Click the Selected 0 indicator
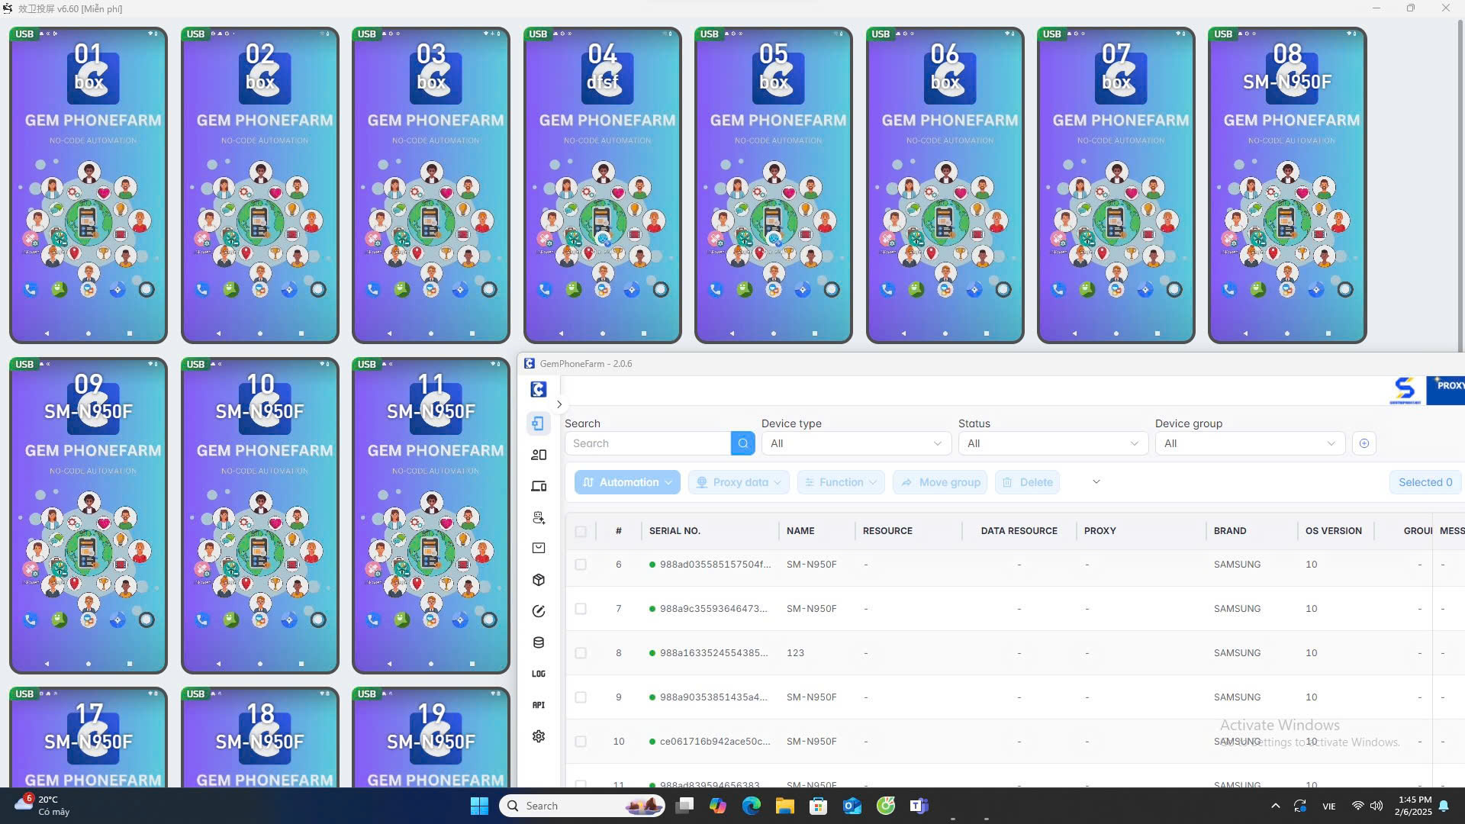Screen dimensions: 1465x824 pos(1425,482)
